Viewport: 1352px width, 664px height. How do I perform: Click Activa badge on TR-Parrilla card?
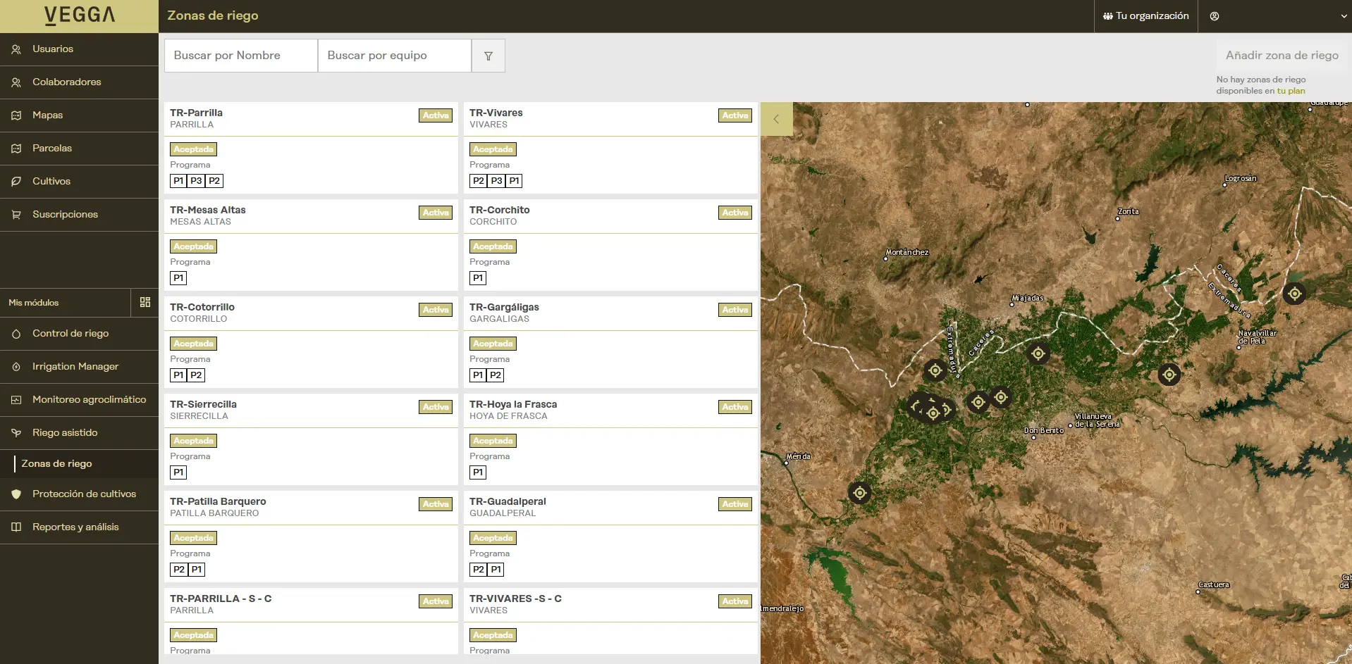(436, 115)
